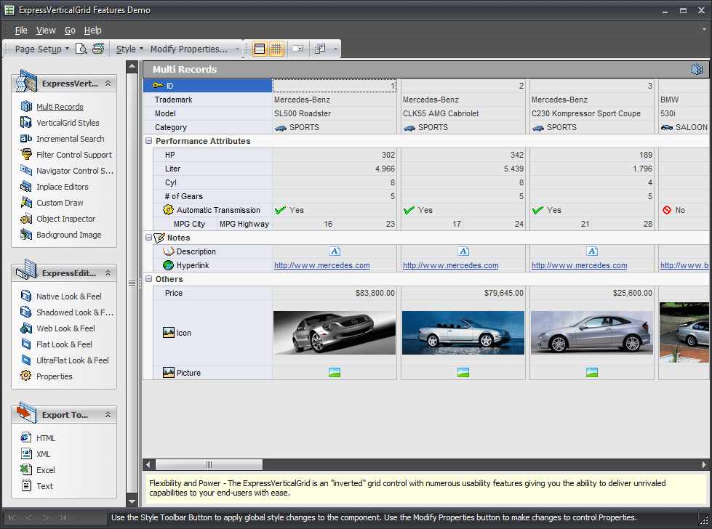Open mercedes.com hyperlink for record 2

450,265
